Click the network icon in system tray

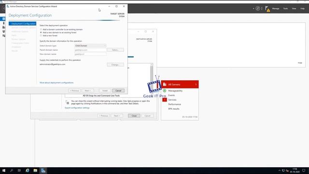click(283, 171)
